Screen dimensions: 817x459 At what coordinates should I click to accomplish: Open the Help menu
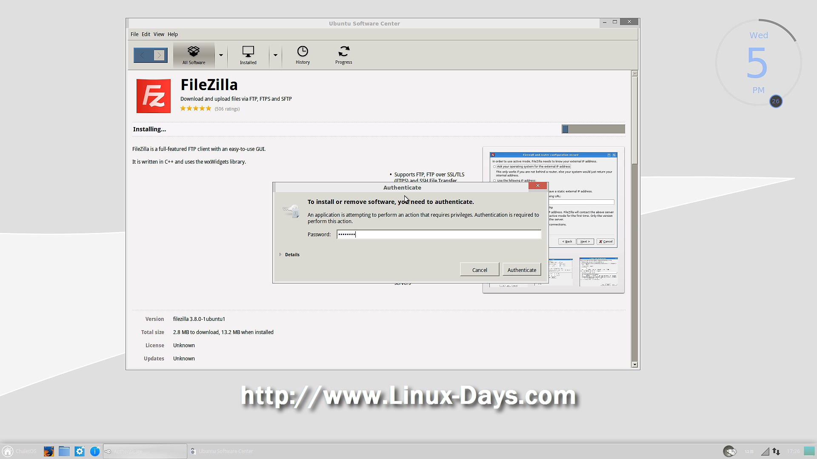pyautogui.click(x=173, y=34)
